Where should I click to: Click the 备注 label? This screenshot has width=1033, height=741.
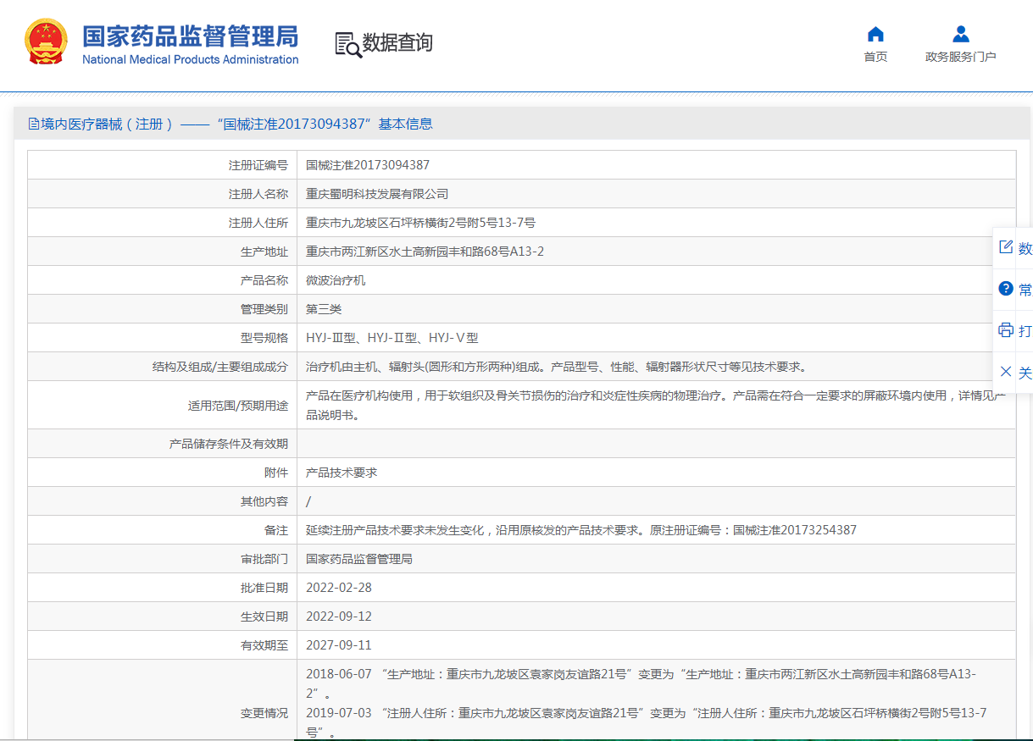pos(276,530)
